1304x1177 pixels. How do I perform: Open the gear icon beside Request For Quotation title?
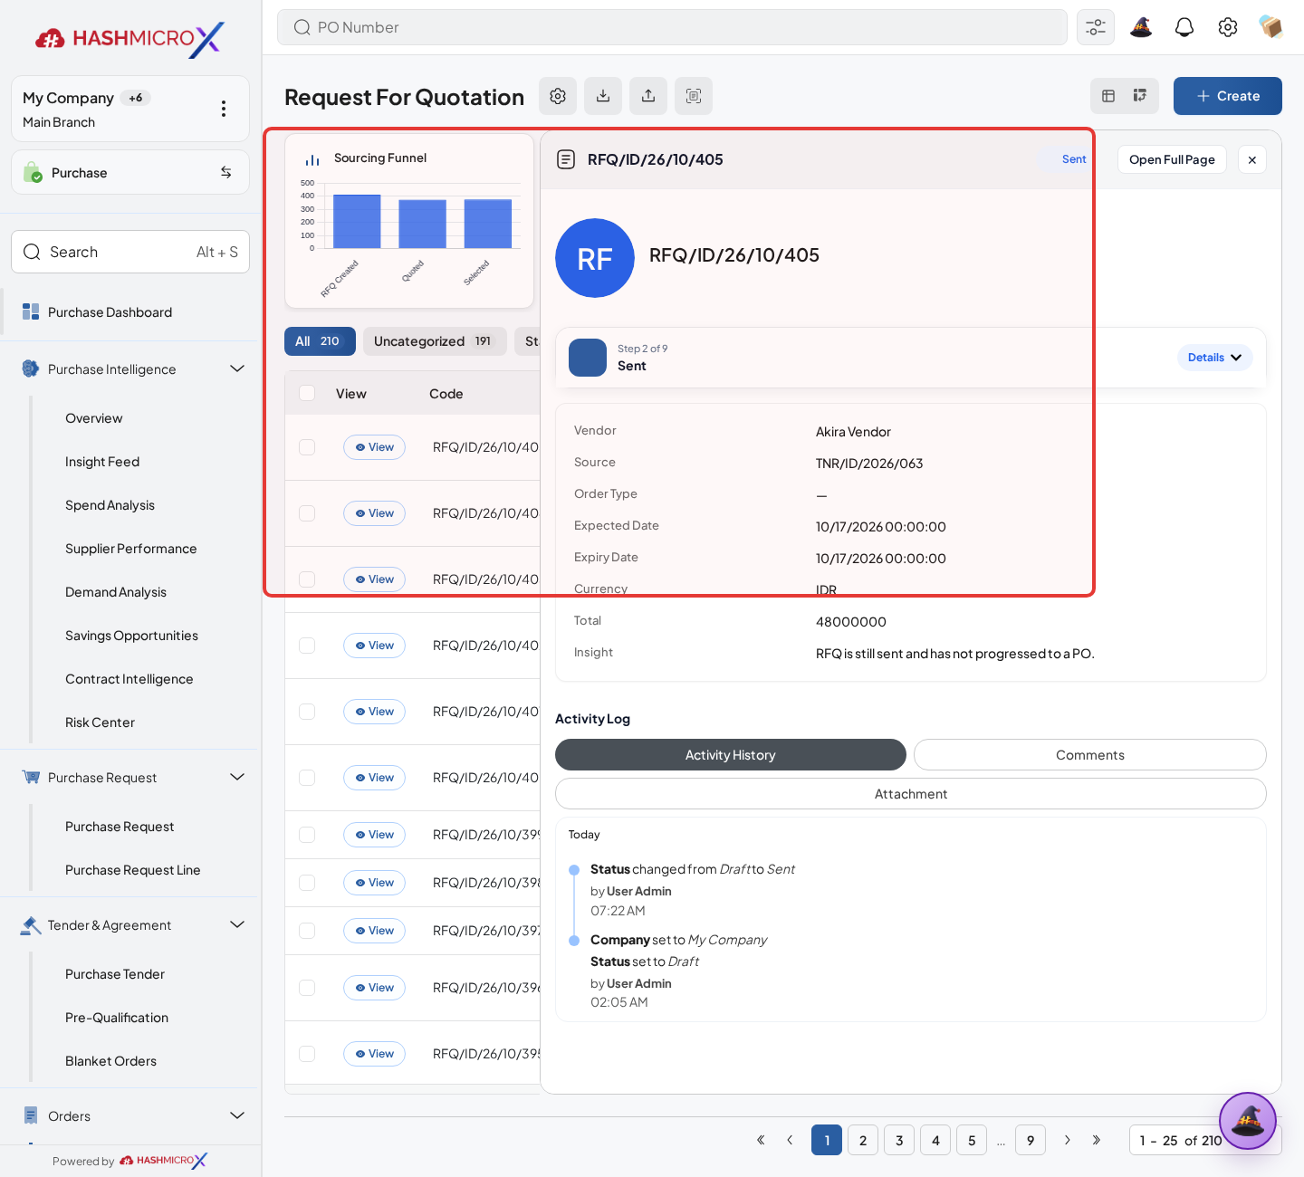(558, 96)
